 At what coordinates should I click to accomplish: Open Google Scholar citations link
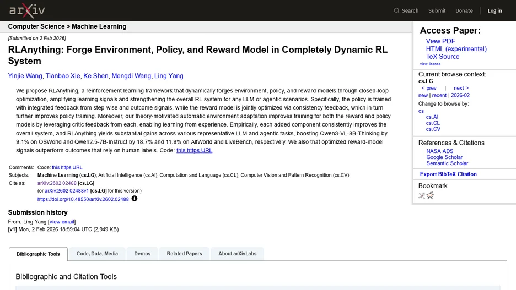click(444, 157)
